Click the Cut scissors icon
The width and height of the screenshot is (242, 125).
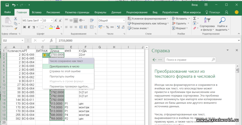16,19
